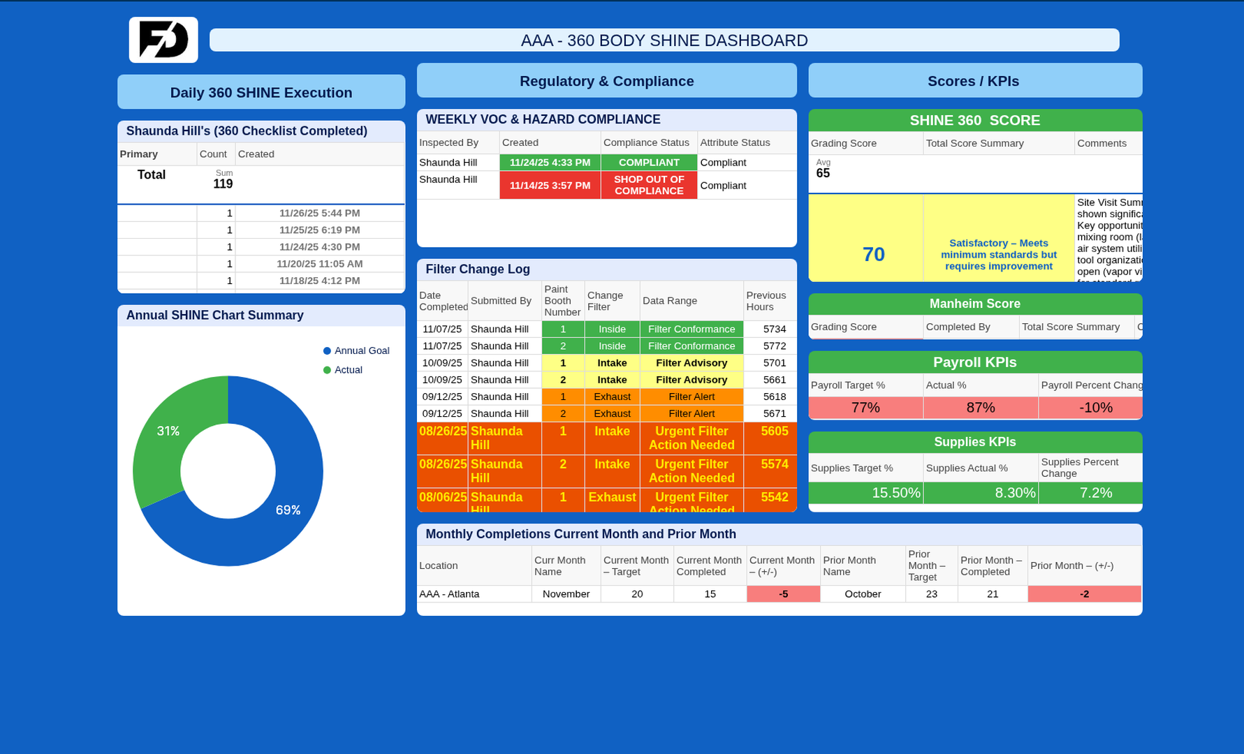This screenshot has width=1244, height=754.
Task: Open the Scores / KPIs section header
Action: click(x=973, y=81)
